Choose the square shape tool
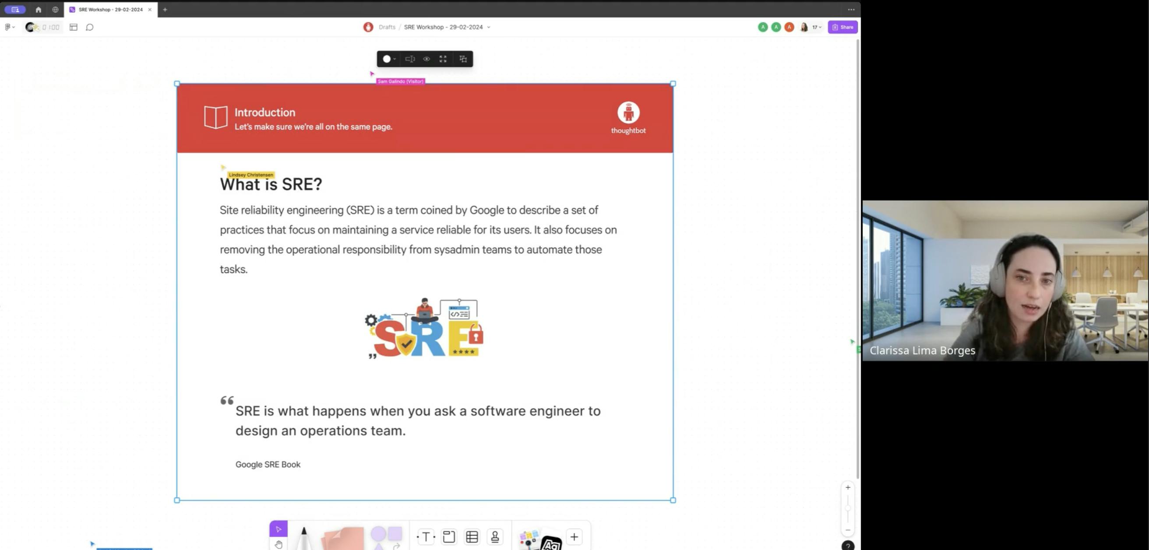Image resolution: width=1149 pixels, height=550 pixels. tap(395, 533)
